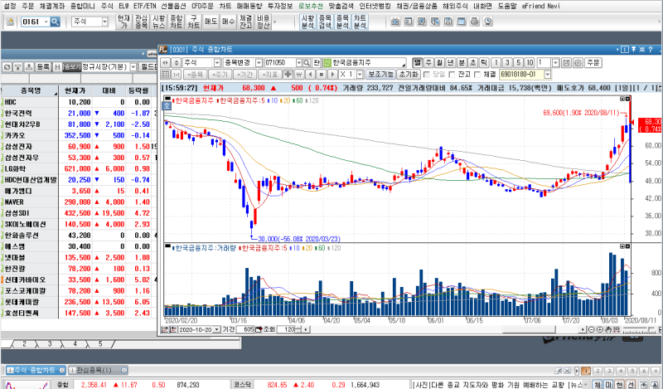663x389 pixels.
Task: Open the multiplier X 1 dropdown
Action: [360, 75]
